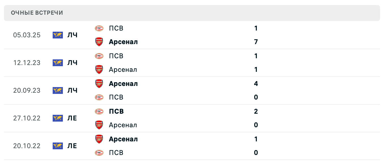Open the match dated 20.09.23

(27, 90)
